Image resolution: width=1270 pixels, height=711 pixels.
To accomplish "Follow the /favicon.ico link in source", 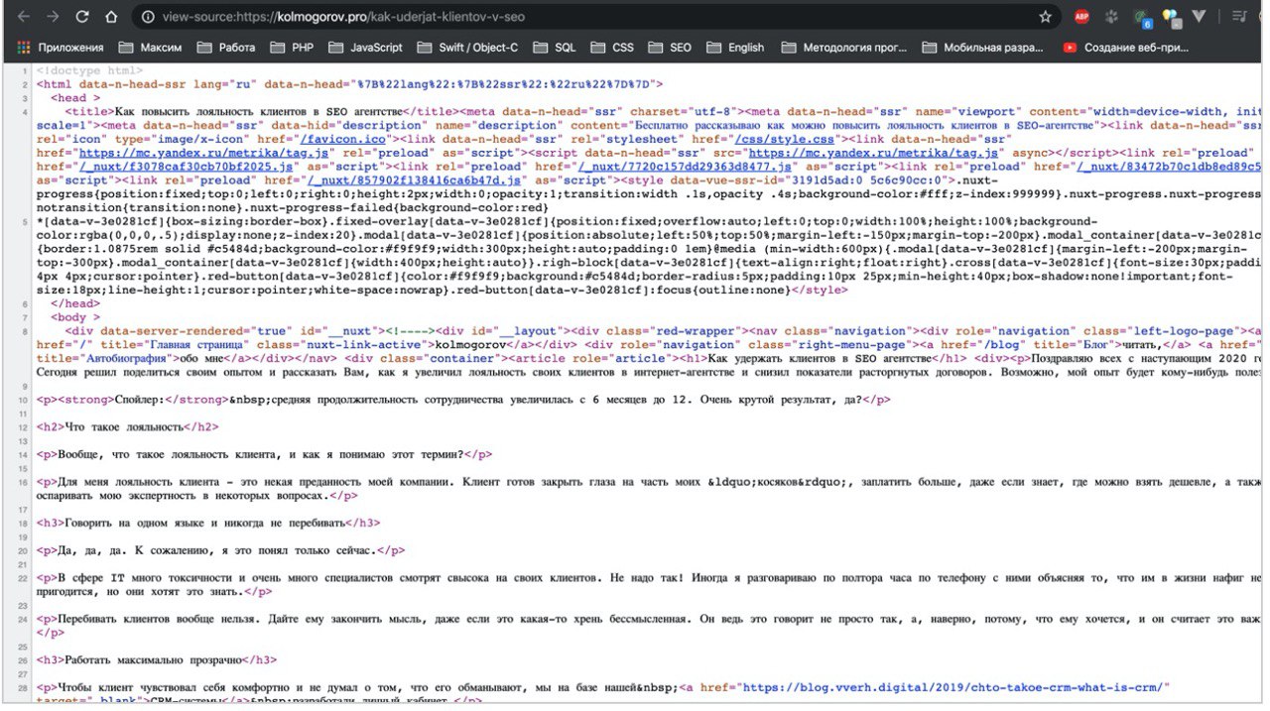I will coord(343,140).
